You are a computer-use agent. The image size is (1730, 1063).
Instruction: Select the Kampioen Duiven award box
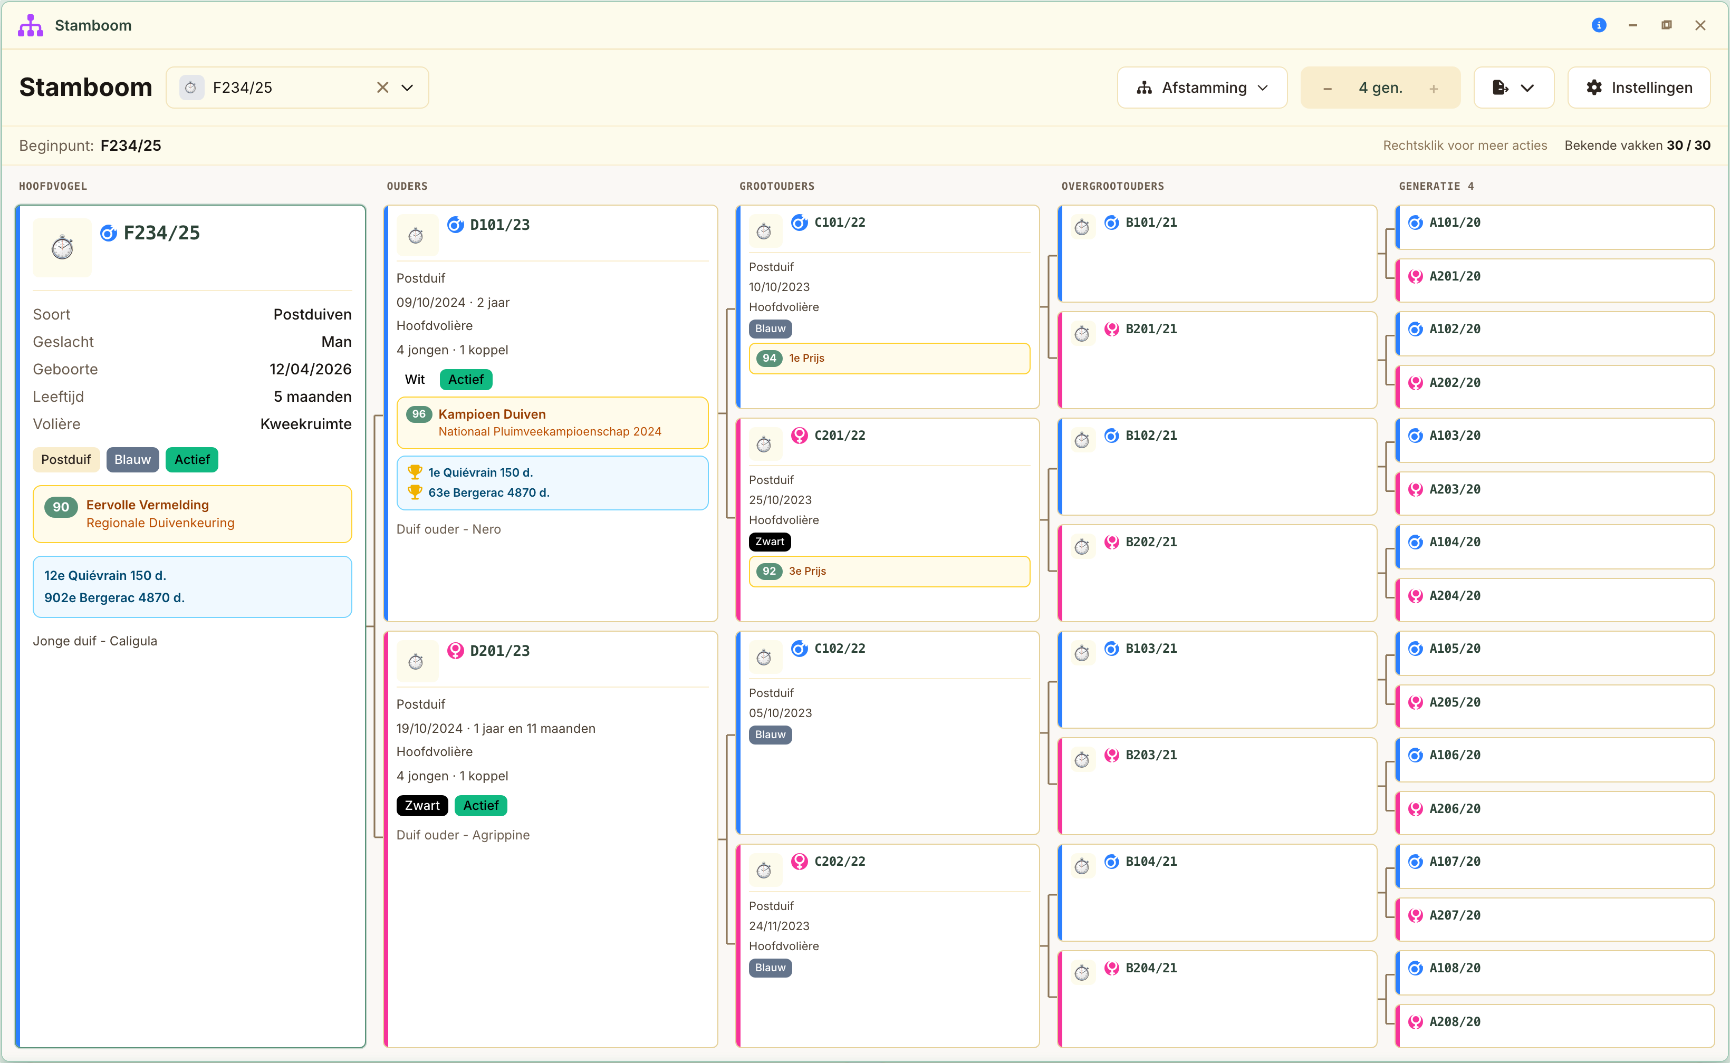tap(552, 422)
